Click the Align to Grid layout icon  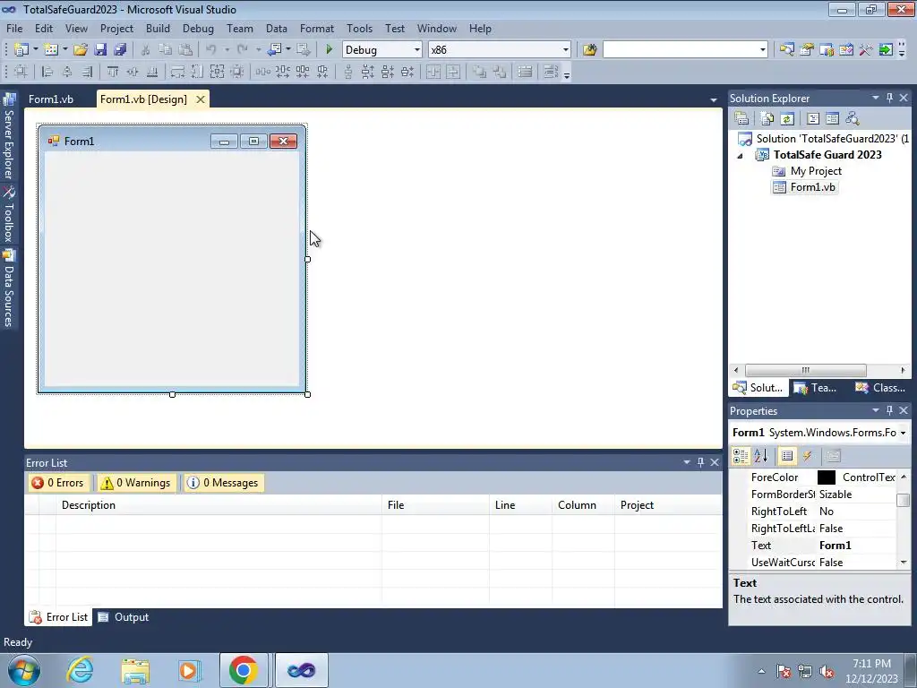pyautogui.click(x=21, y=72)
